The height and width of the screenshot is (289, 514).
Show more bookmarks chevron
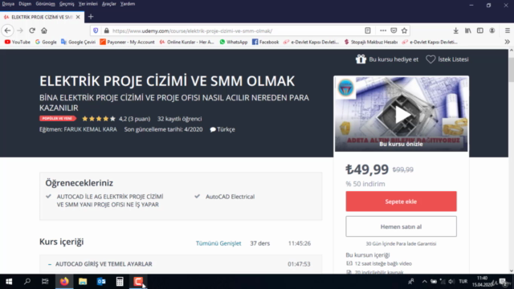click(x=507, y=42)
